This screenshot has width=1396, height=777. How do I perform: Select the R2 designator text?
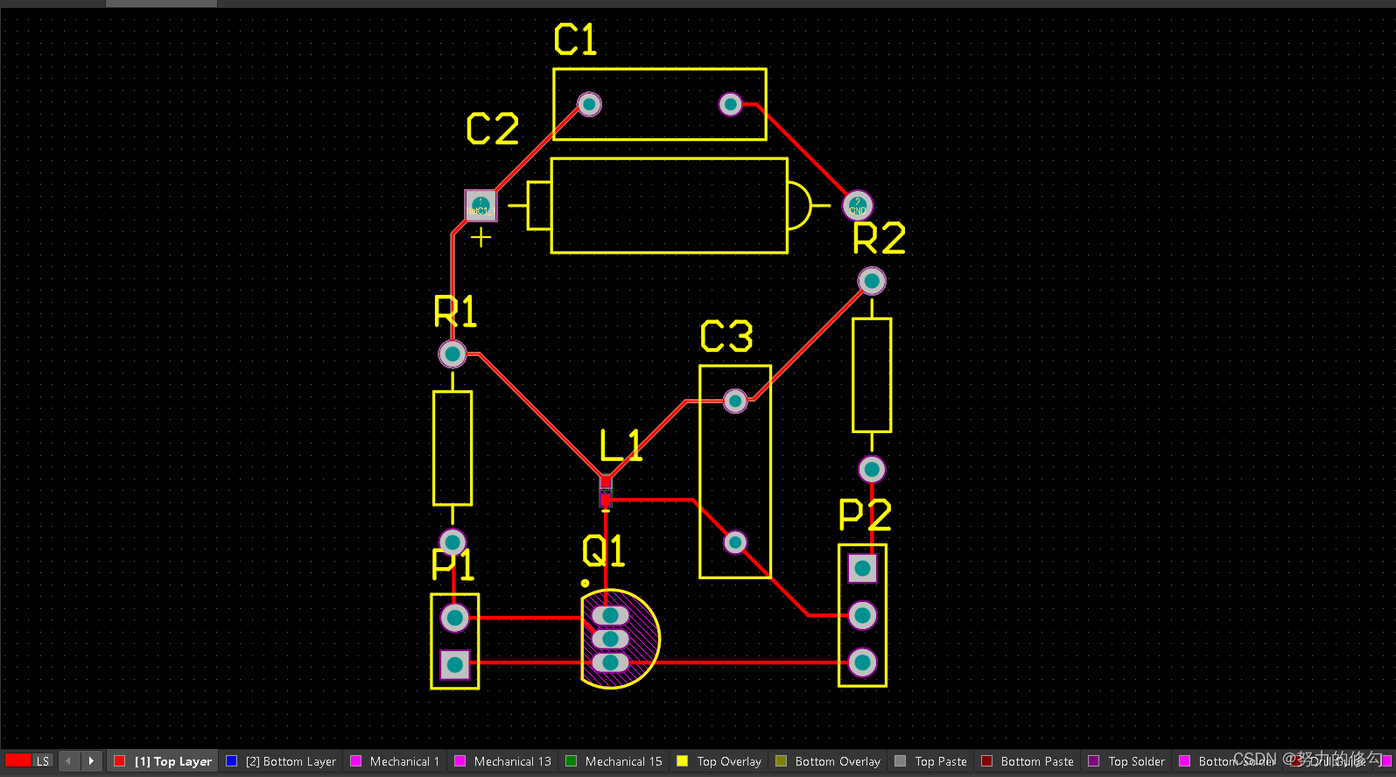[879, 238]
